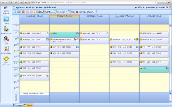172x107 pixels.
Task: Open Tuesday lesson 4 NED - BDR
Action: coord(64,54)
